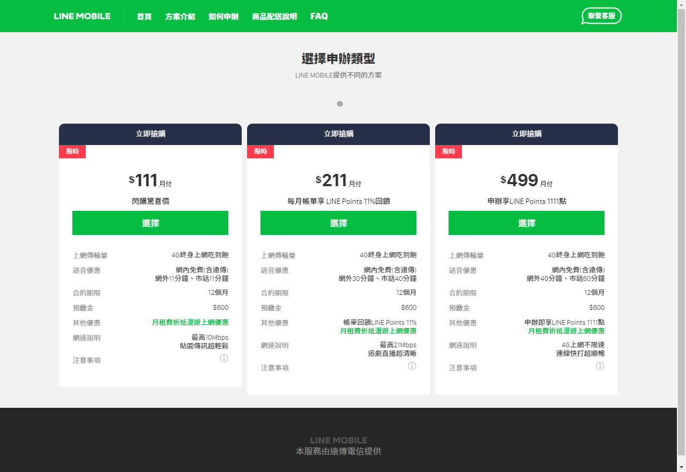The image size is (686, 472).
Task: Click 最高21Mbps speed text
Action: [x=398, y=345]
